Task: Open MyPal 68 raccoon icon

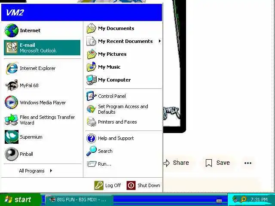Action: pos(12,85)
